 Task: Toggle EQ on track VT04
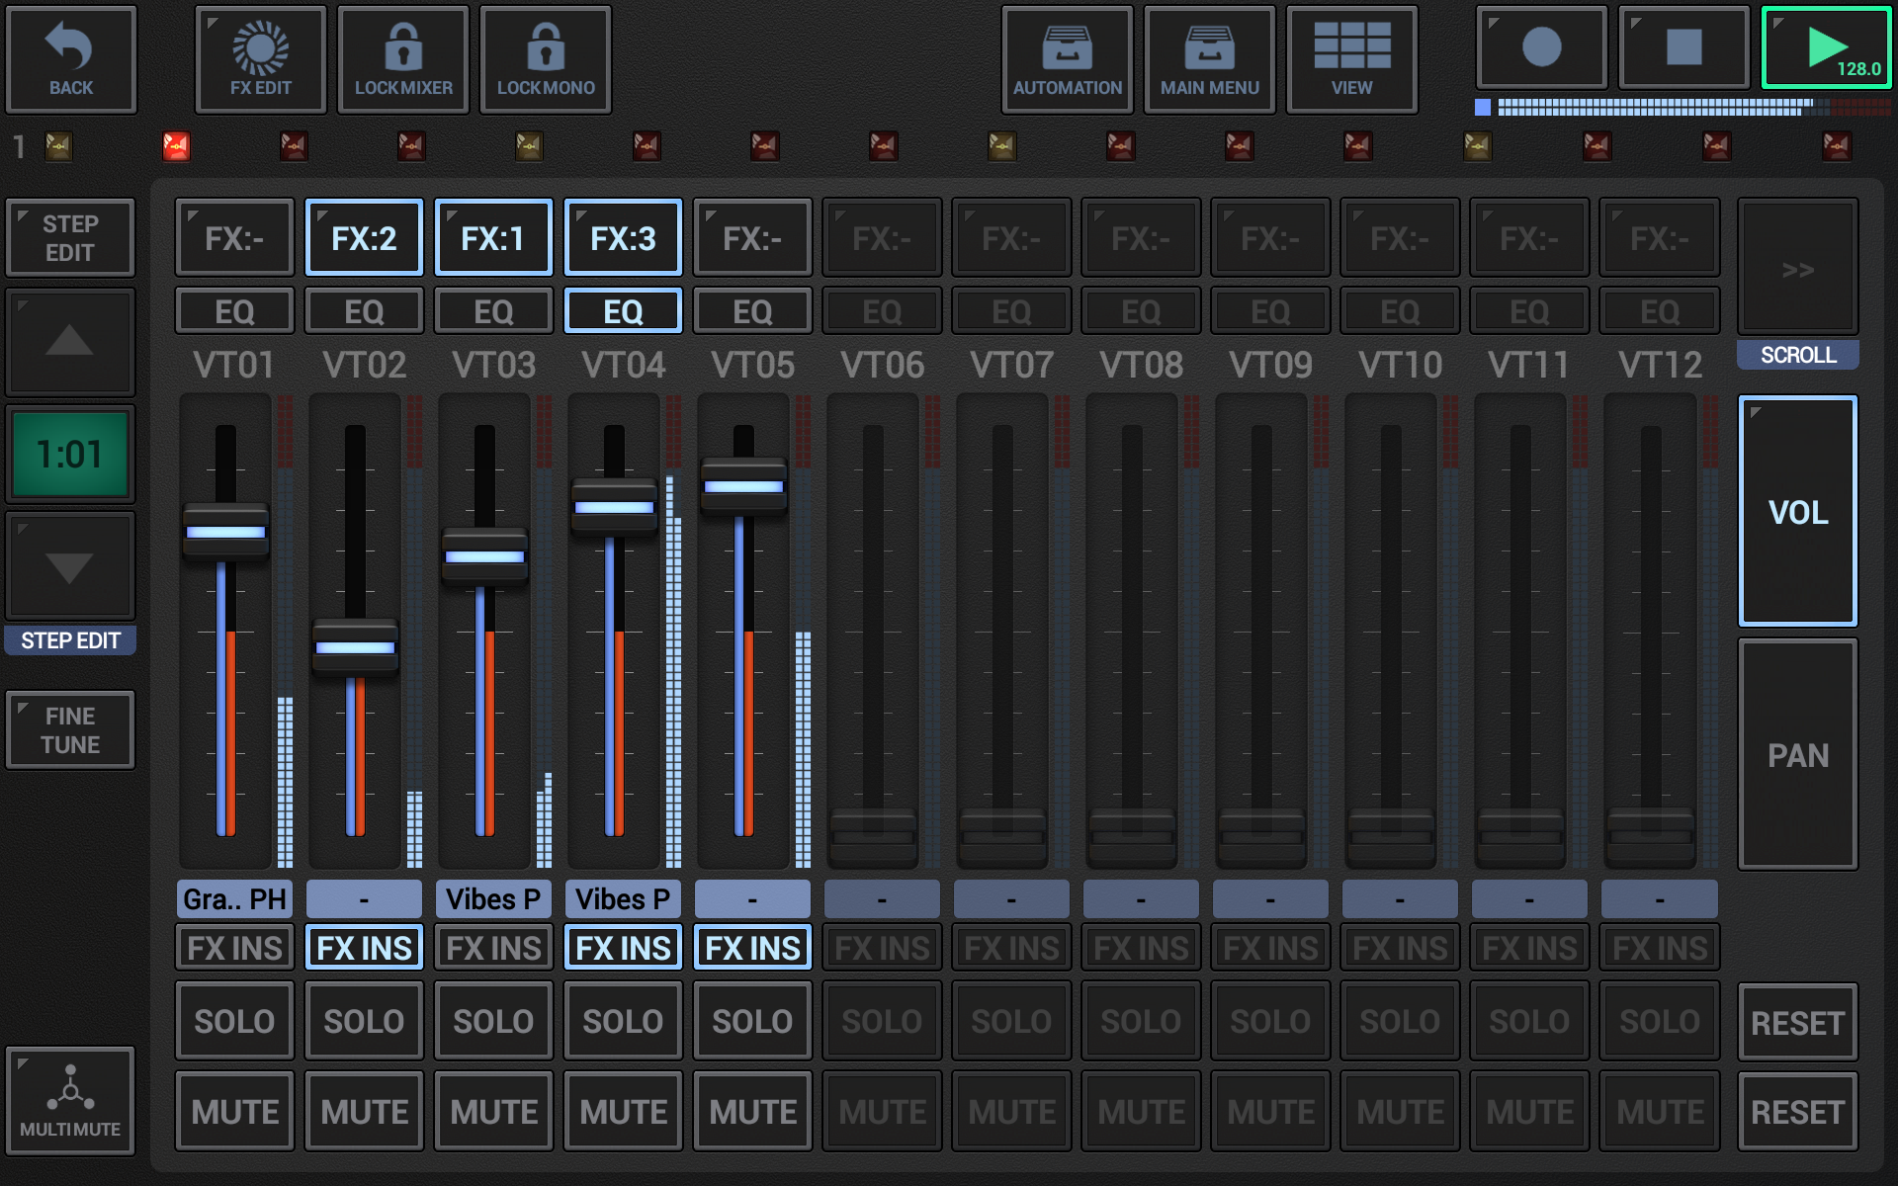622,310
